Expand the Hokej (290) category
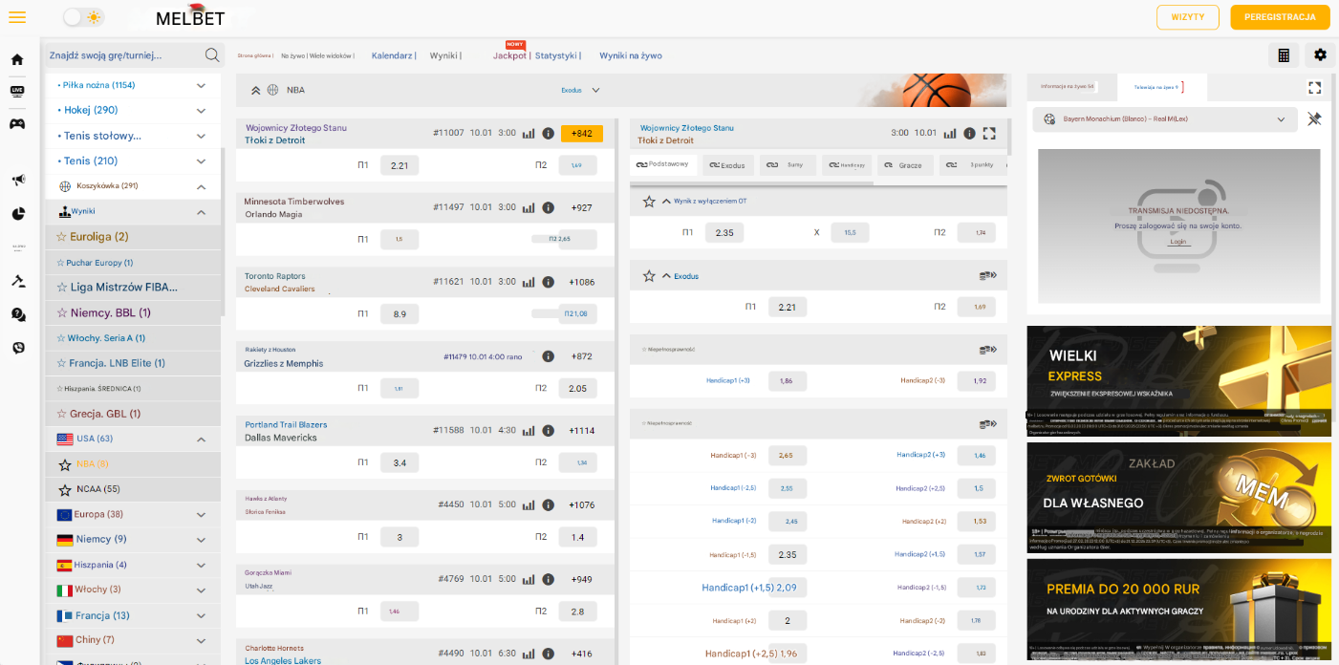The height and width of the screenshot is (665, 1339). [202, 111]
